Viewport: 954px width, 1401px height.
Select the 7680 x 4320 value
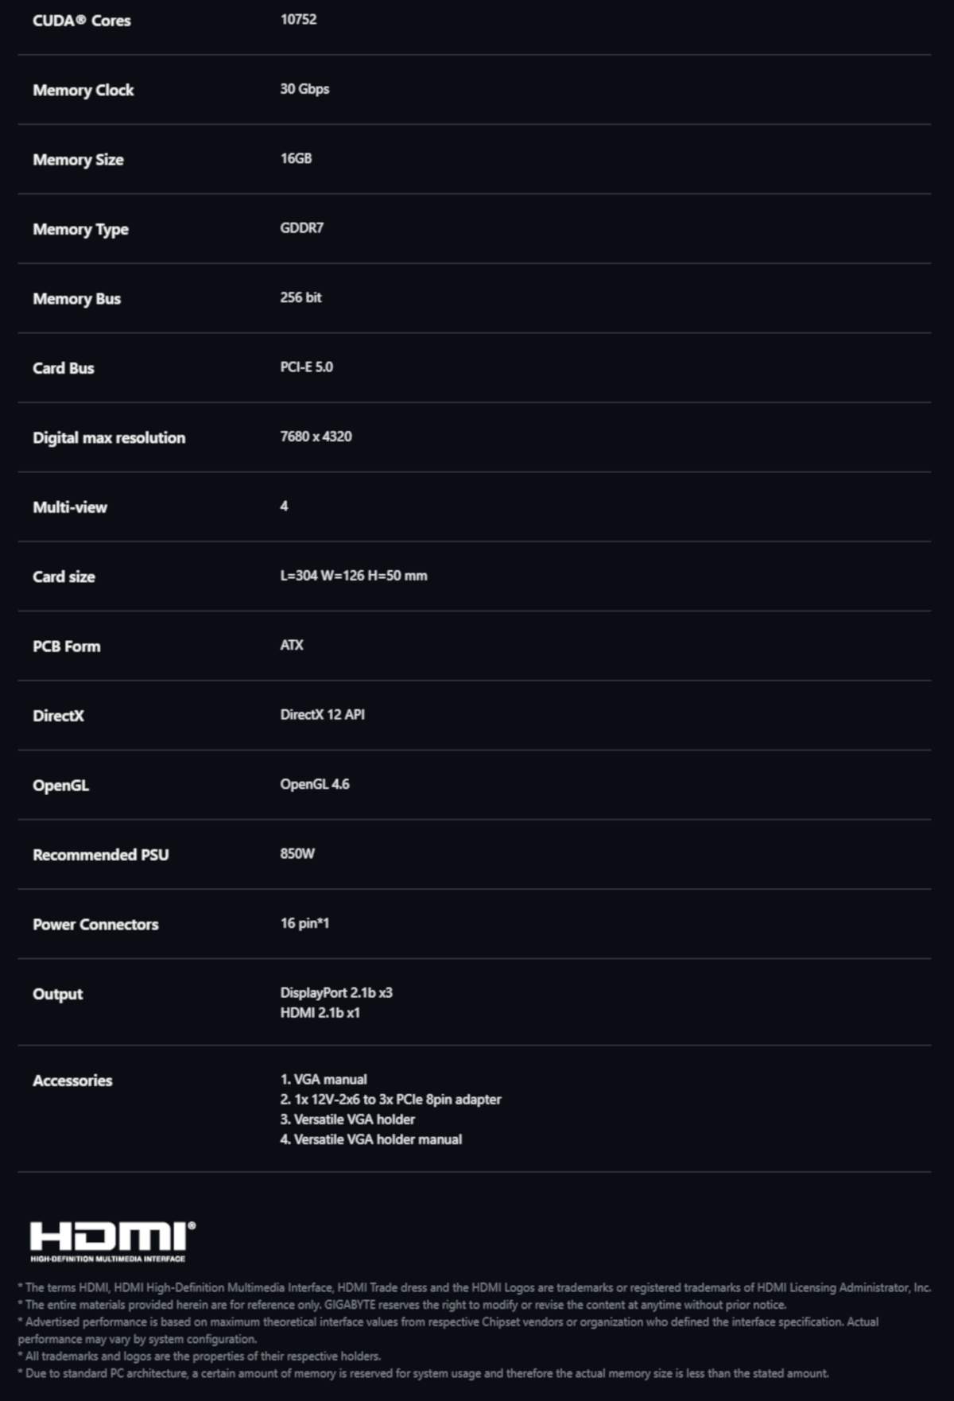[x=316, y=437]
